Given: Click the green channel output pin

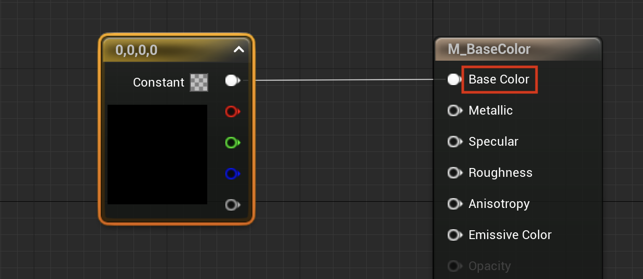Looking at the screenshot, I should [233, 142].
